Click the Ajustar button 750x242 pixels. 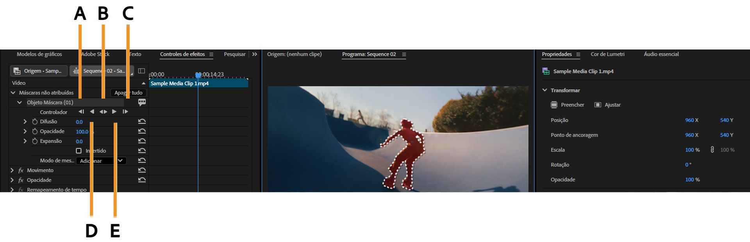click(x=607, y=105)
